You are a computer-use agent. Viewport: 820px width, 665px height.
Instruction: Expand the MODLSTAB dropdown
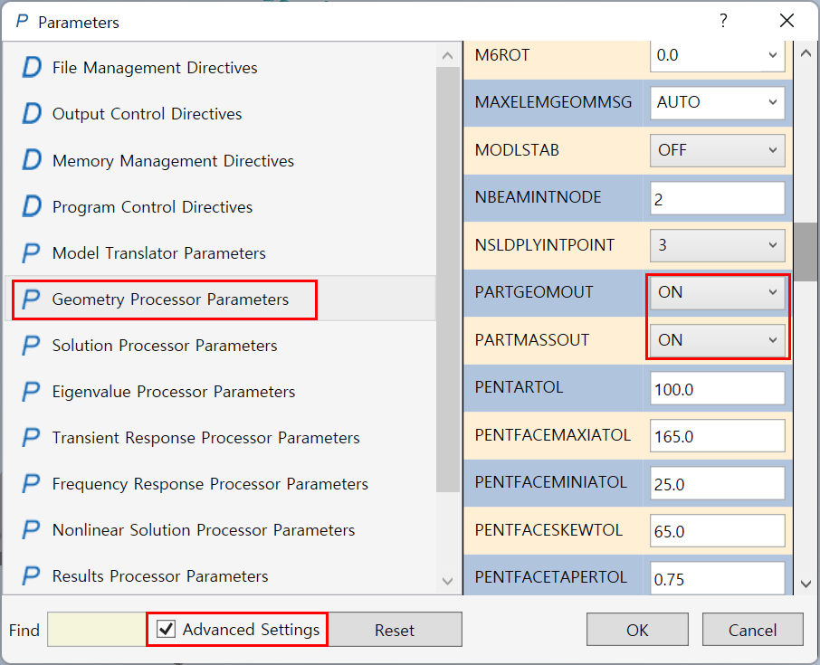click(717, 150)
